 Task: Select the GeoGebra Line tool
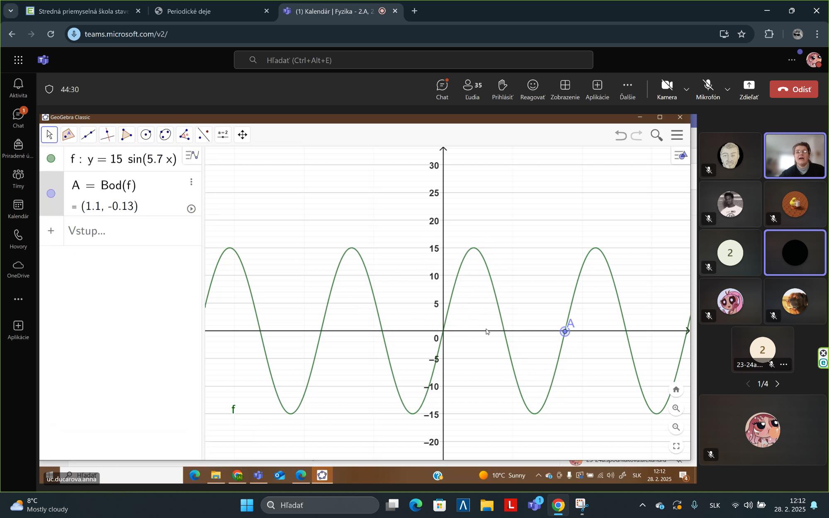(x=88, y=135)
